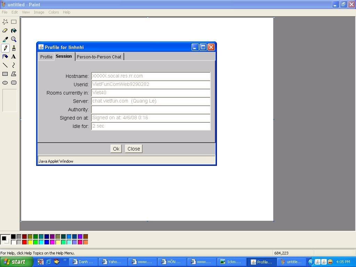Choose the yellow palette swatch
The height and width of the screenshot is (267, 356).
[x=30, y=242]
